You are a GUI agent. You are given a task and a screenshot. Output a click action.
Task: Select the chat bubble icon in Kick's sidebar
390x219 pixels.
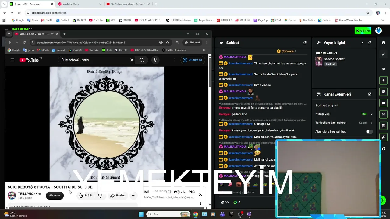tap(383, 103)
